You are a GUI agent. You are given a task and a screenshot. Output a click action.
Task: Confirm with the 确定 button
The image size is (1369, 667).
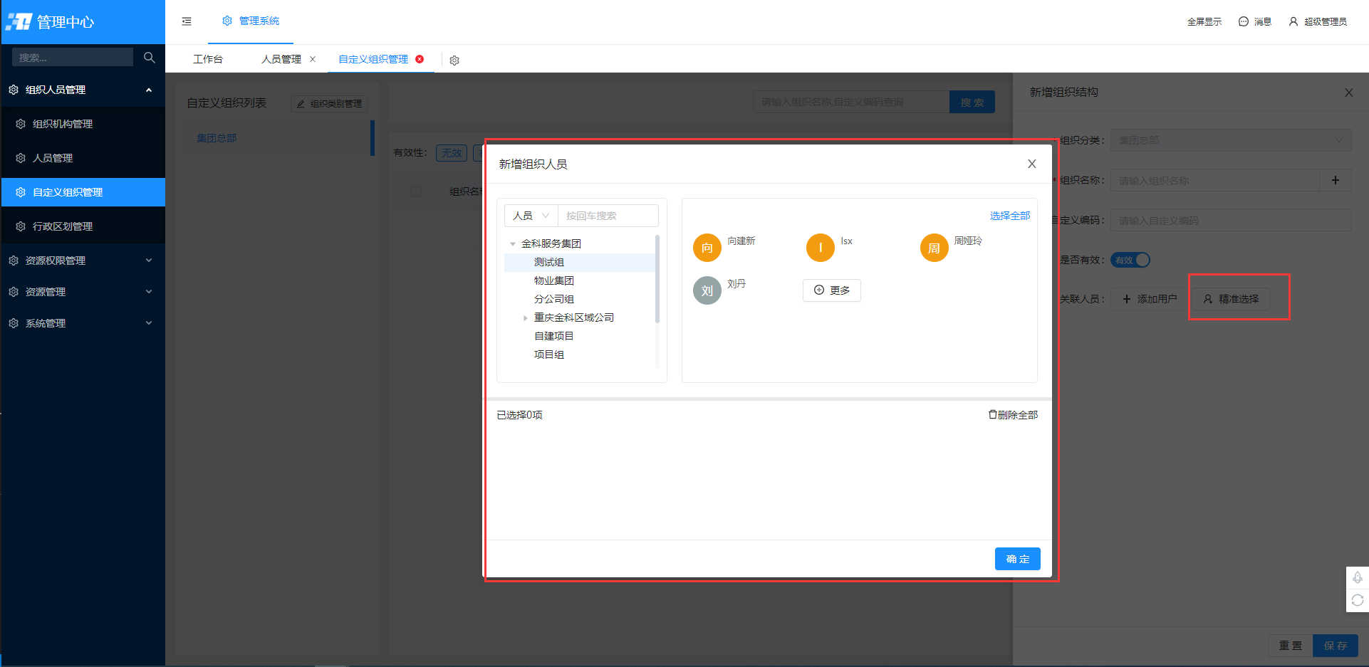(1018, 559)
